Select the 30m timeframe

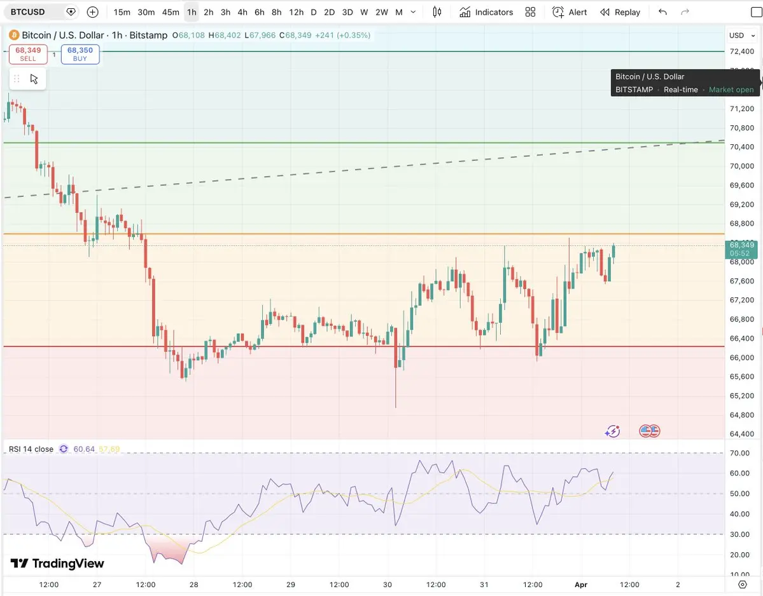(146, 12)
